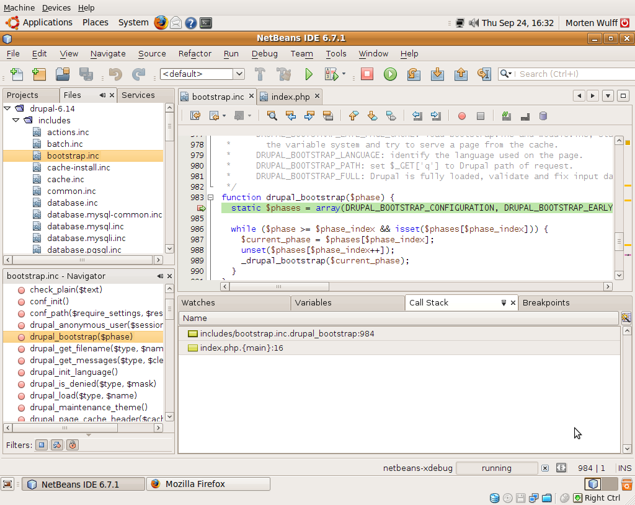Click Mozilla Firefox taskbar button
This screenshot has width=635, height=505.
208,484
